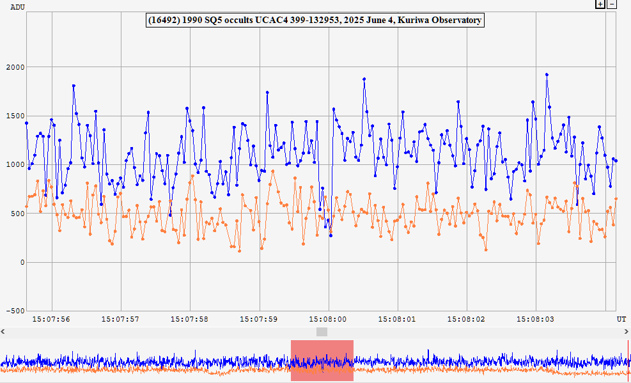Zoom out with the minus button
Viewport: 631px width, 383px height.
coord(612,4)
